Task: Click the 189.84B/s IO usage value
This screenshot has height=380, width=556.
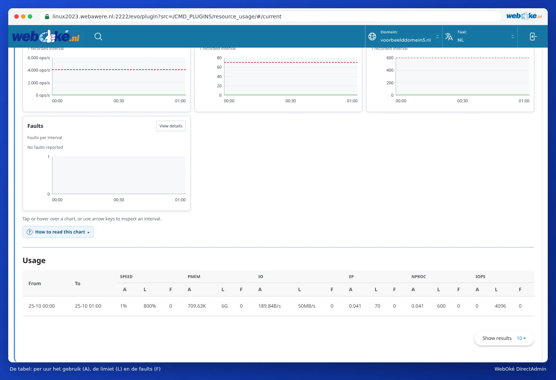Action: click(x=269, y=306)
